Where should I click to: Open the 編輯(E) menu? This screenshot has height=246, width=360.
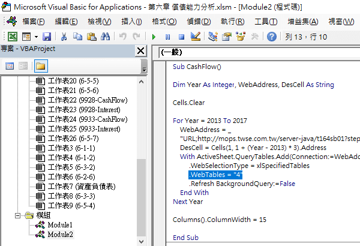(67, 22)
